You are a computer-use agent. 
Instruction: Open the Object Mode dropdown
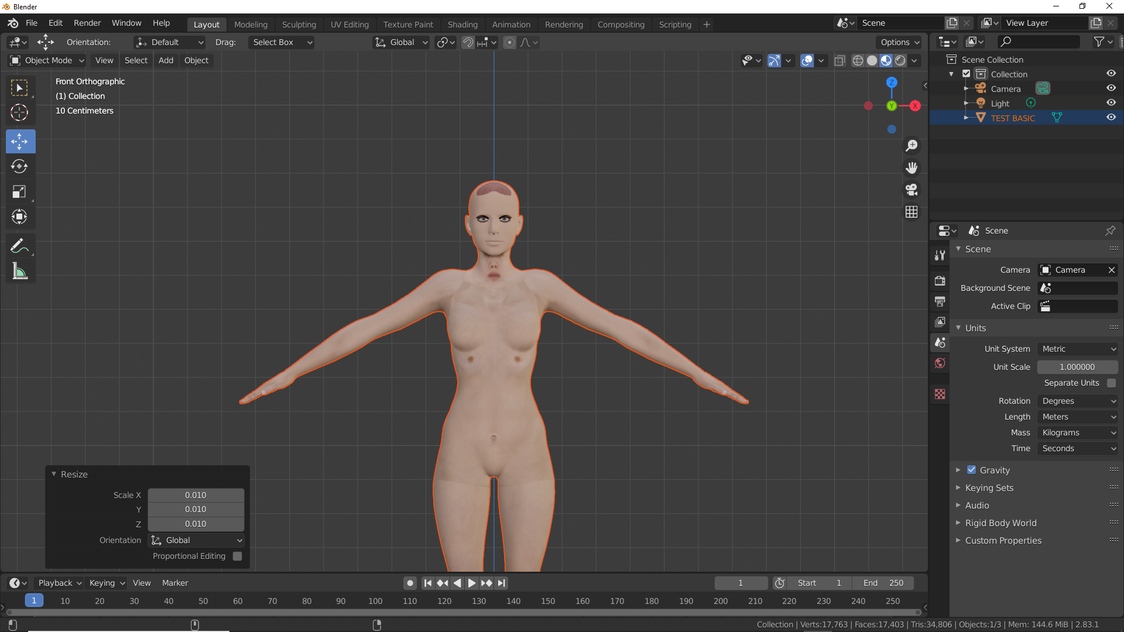point(47,60)
